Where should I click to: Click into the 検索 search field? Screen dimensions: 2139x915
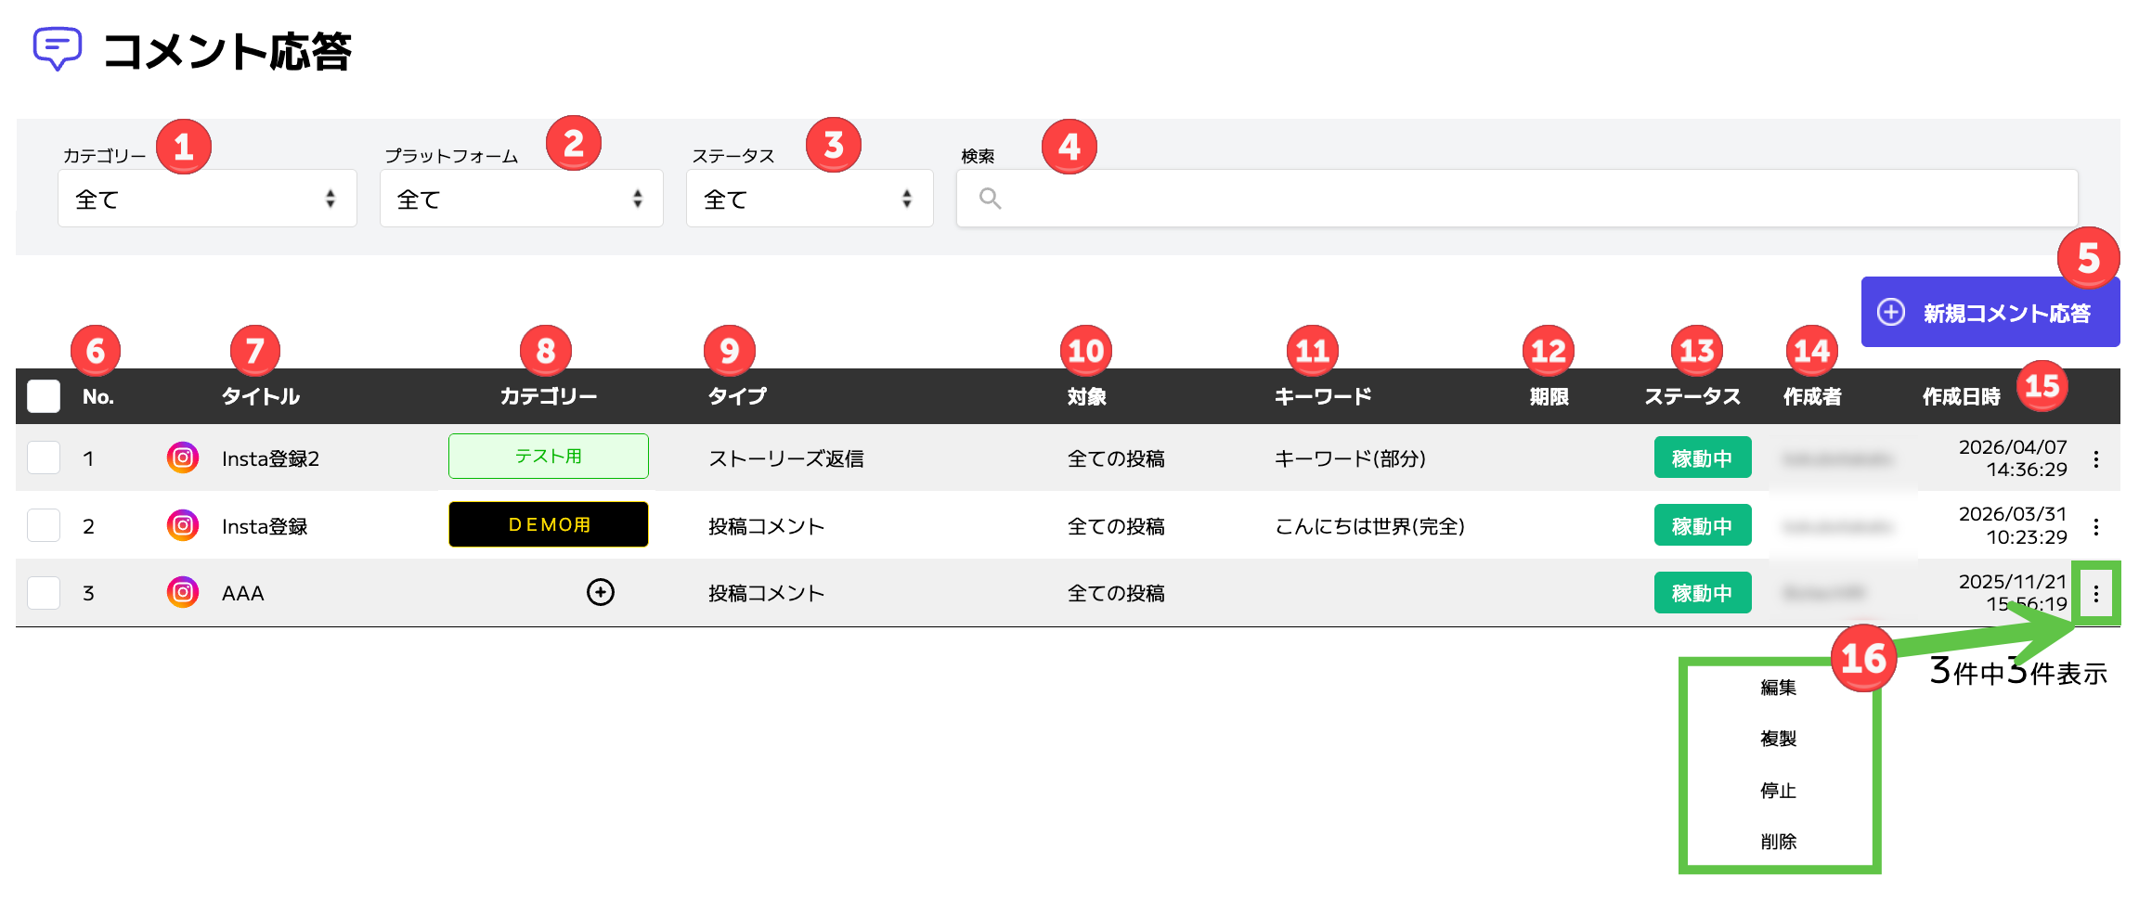pyautogui.click(x=1517, y=199)
